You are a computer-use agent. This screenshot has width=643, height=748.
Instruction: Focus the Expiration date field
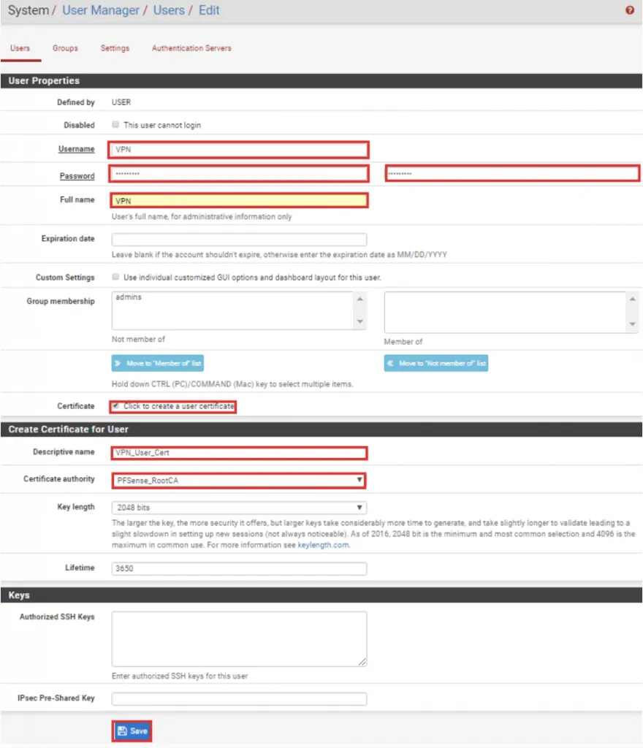[x=239, y=240]
